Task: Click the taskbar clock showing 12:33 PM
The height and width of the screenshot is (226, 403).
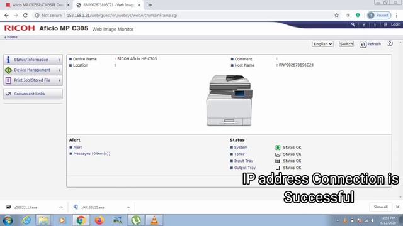Action: (389, 220)
